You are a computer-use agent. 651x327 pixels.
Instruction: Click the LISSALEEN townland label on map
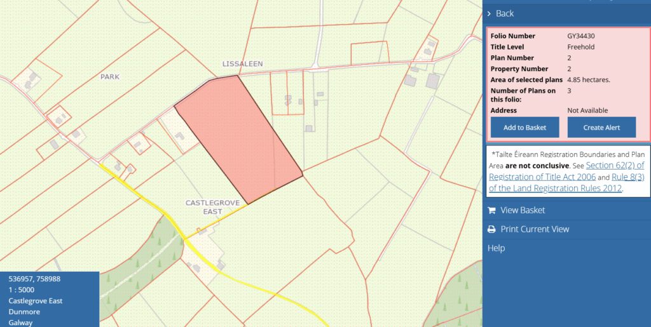[242, 63]
